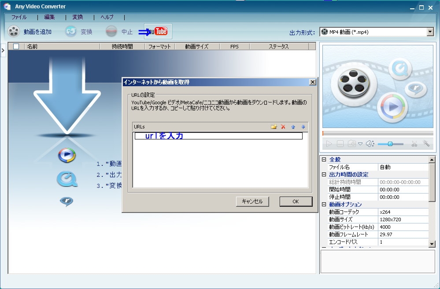Sort by ステータス column header
Image resolution: width=440 pixels, height=289 pixels.
pyautogui.click(x=279, y=47)
